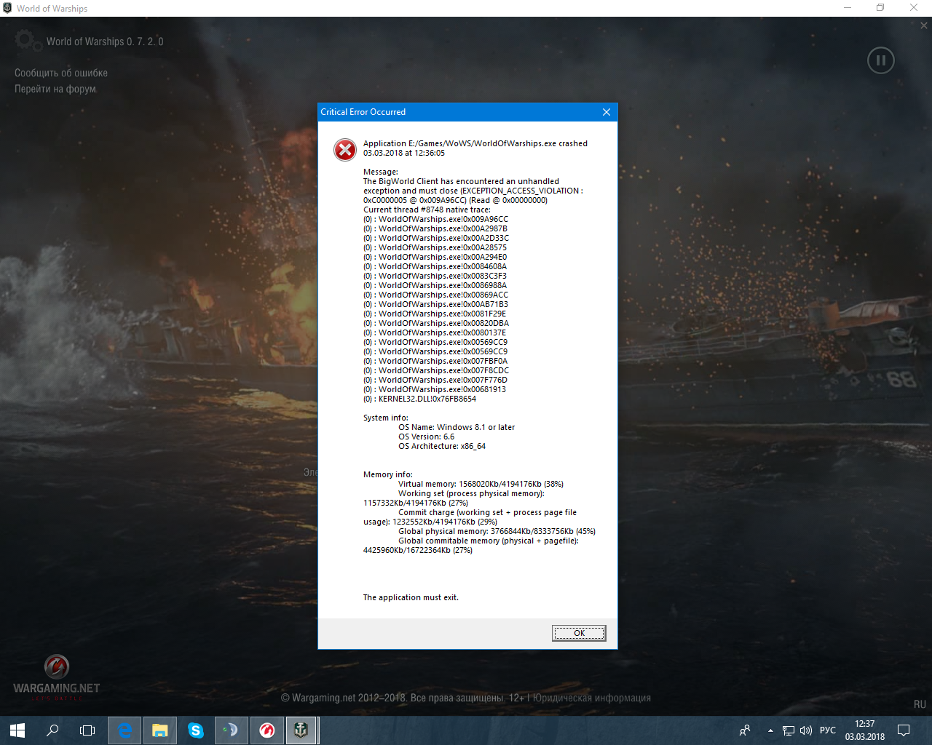Open File Explorer from the taskbar

click(160, 730)
